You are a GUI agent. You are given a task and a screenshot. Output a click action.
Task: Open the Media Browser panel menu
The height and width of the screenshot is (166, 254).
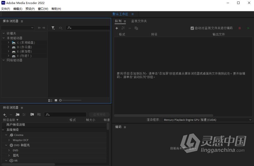pos(22,21)
